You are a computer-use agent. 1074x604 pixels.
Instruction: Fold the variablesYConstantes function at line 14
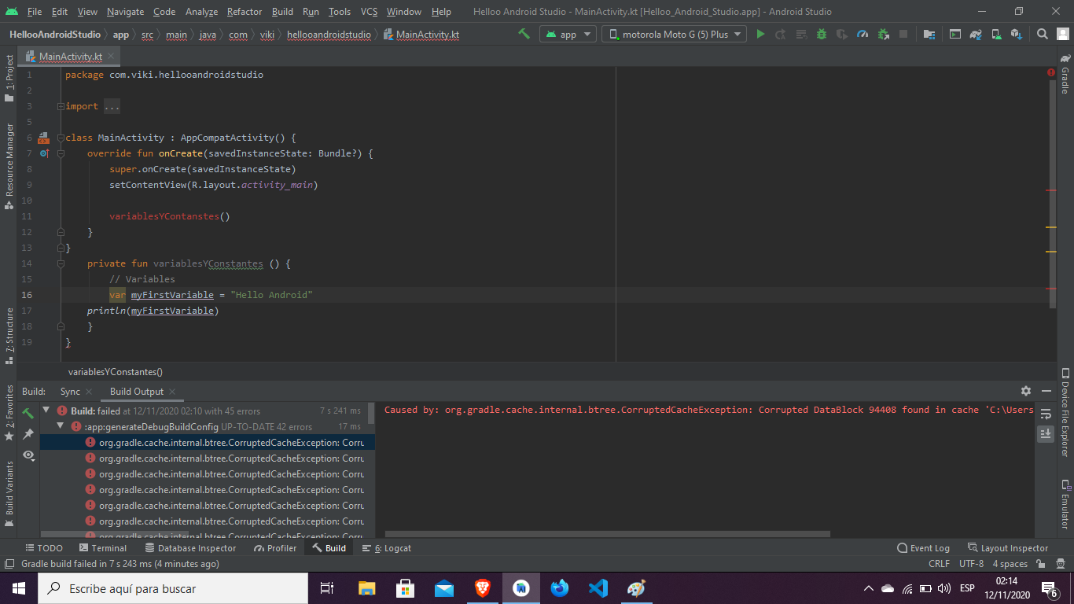tap(61, 263)
